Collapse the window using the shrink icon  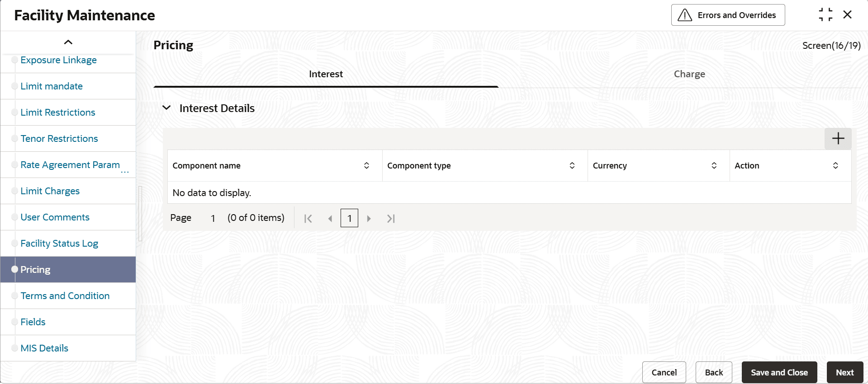coord(825,15)
